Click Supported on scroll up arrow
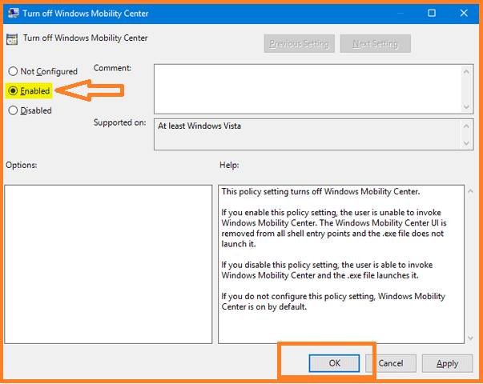Screen dimensions: 483x384 (466, 126)
